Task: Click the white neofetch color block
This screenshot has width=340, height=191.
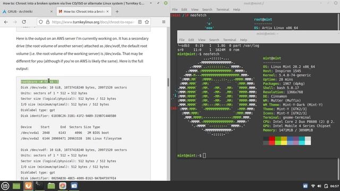Action: pyautogui.click(x=308, y=141)
